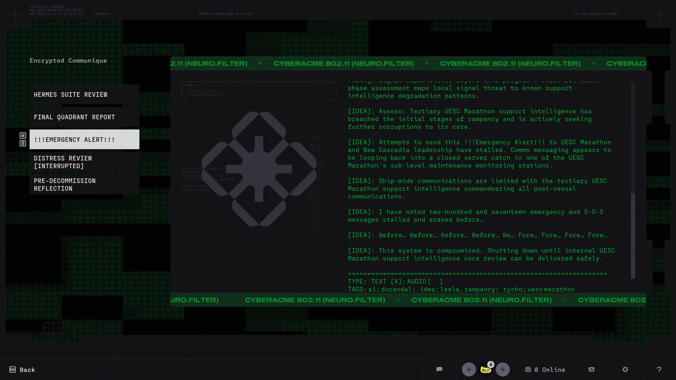Open the Pre-Decommission Reflection entry
Image resolution: width=676 pixels, height=380 pixels.
coord(84,185)
